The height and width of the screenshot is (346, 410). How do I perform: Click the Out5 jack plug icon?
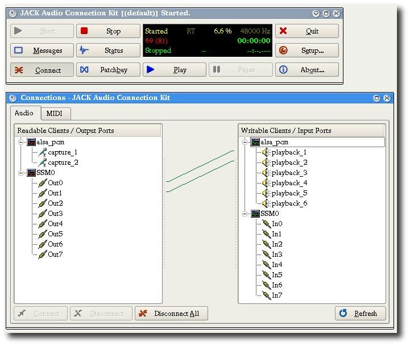(x=42, y=234)
